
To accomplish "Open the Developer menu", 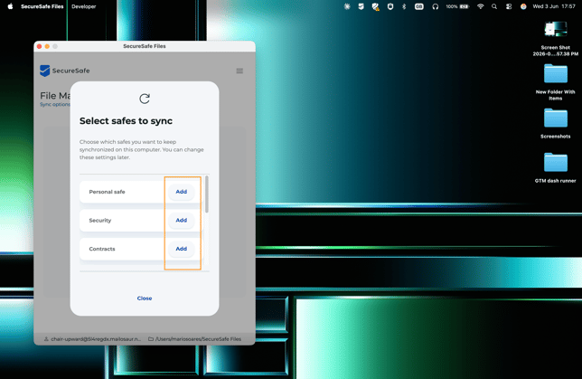I will pyautogui.click(x=84, y=6).
